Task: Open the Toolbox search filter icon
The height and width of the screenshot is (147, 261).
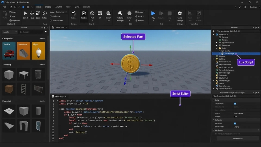Action: click(x=46, y=32)
